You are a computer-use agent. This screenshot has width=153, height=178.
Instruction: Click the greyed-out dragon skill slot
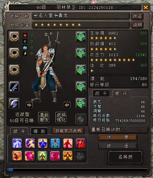(80, 156)
